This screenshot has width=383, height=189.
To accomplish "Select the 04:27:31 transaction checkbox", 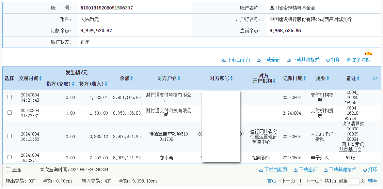I will [9, 113].
